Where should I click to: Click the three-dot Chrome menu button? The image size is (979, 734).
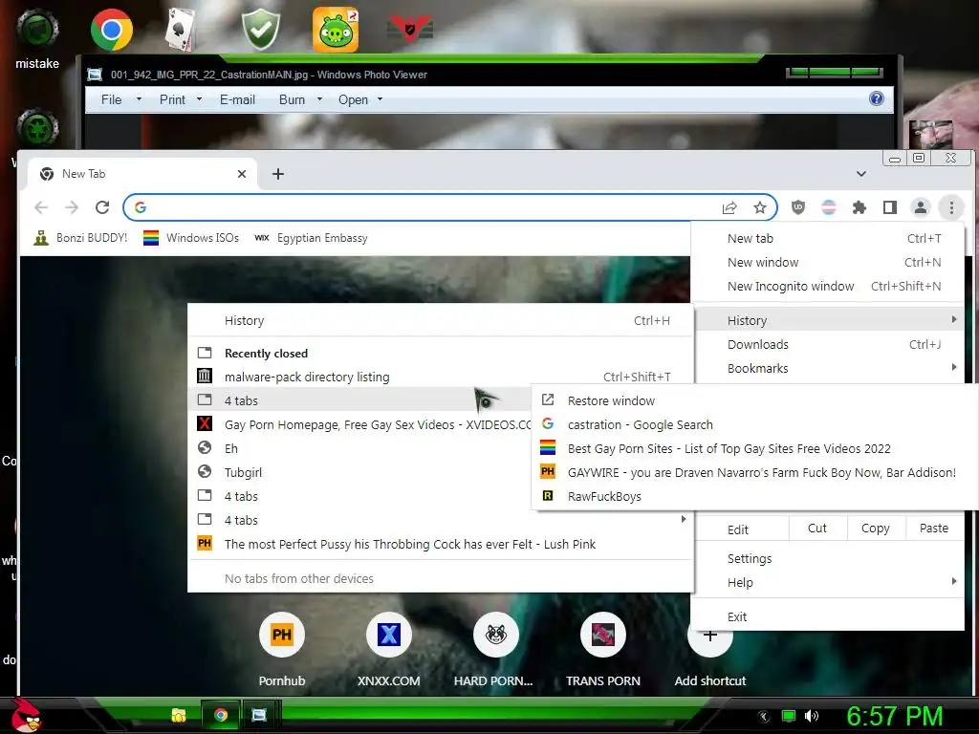[951, 207]
